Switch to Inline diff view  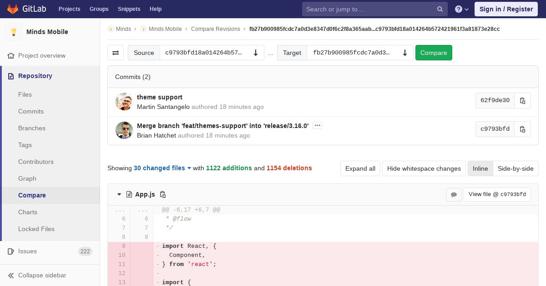pyautogui.click(x=480, y=168)
